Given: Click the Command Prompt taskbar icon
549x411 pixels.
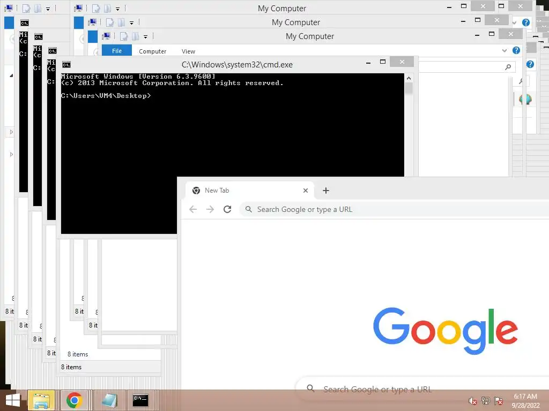Looking at the screenshot, I should [141, 400].
